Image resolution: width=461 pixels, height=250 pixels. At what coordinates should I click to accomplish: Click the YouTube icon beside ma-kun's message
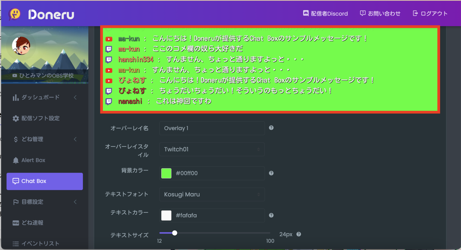[108, 38]
